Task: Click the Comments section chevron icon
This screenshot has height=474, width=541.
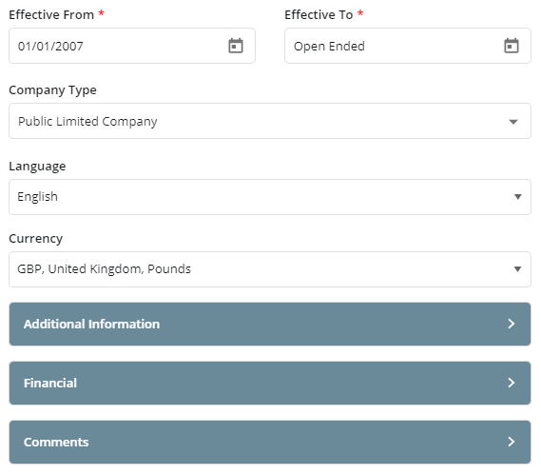Action: coord(511,442)
